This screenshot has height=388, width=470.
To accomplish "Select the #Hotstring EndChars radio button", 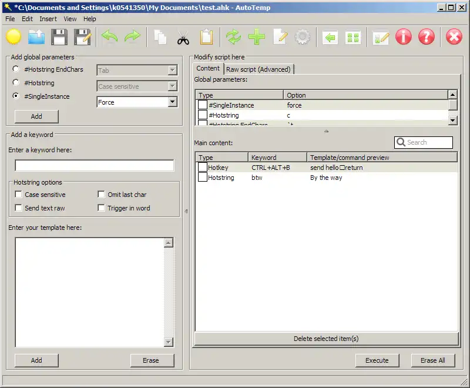I will pyautogui.click(x=16, y=69).
